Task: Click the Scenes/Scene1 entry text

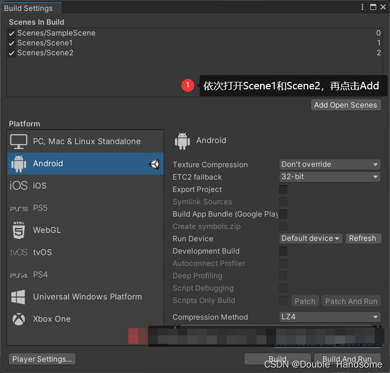Action: click(45, 43)
